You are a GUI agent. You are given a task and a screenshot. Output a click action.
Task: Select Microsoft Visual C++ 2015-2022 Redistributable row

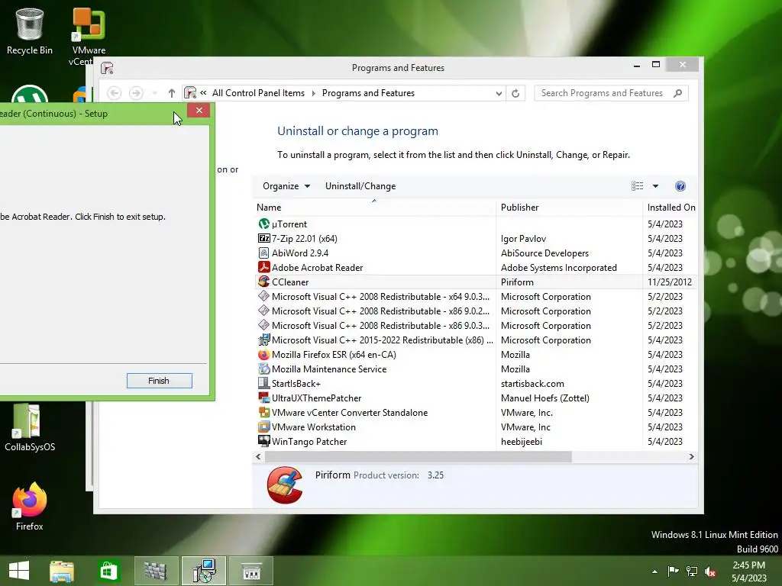click(x=475, y=340)
